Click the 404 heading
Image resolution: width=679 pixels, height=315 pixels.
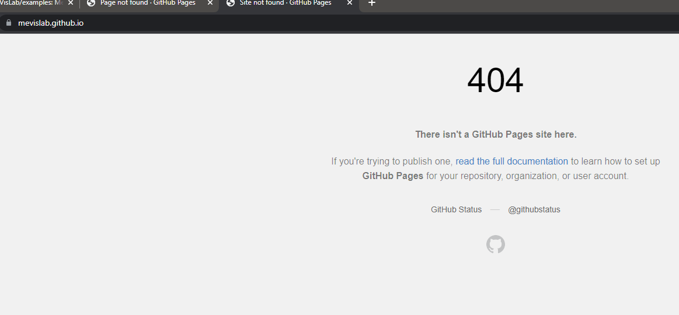coord(496,81)
